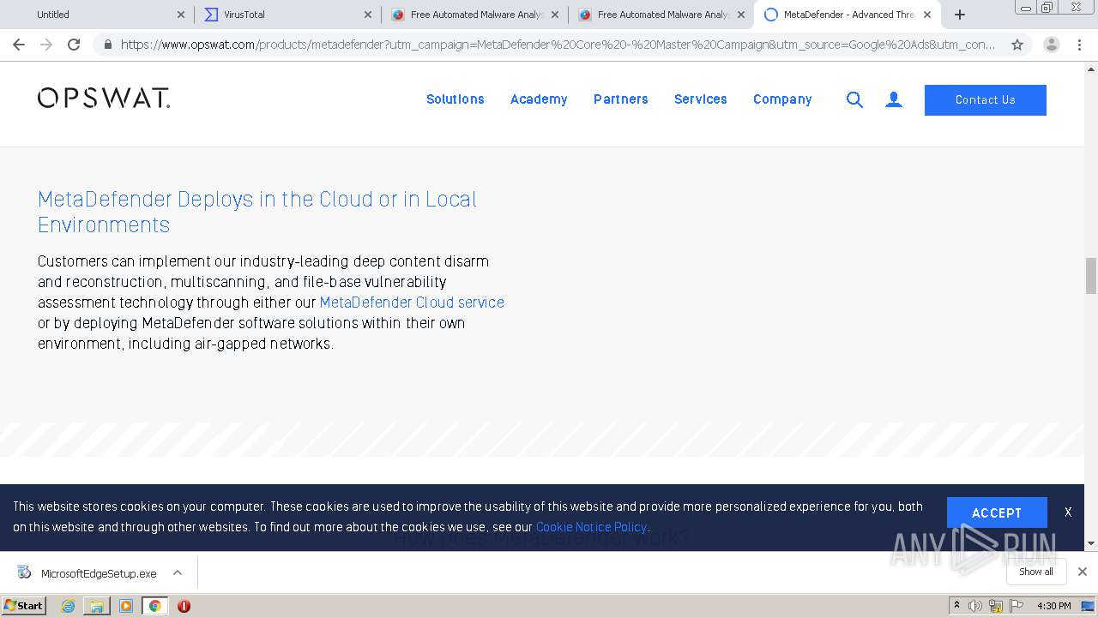Go back with the browser back arrow

coord(19,45)
